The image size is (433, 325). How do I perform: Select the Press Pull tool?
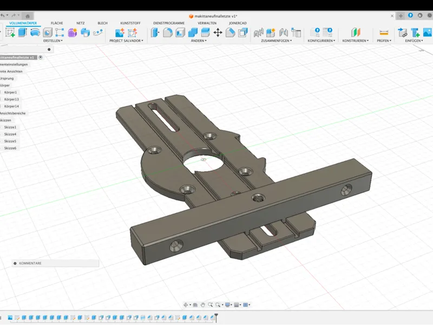click(155, 32)
